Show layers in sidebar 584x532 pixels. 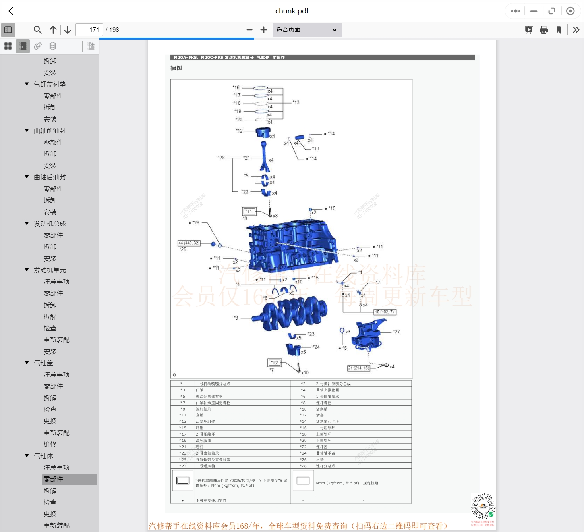coord(53,46)
